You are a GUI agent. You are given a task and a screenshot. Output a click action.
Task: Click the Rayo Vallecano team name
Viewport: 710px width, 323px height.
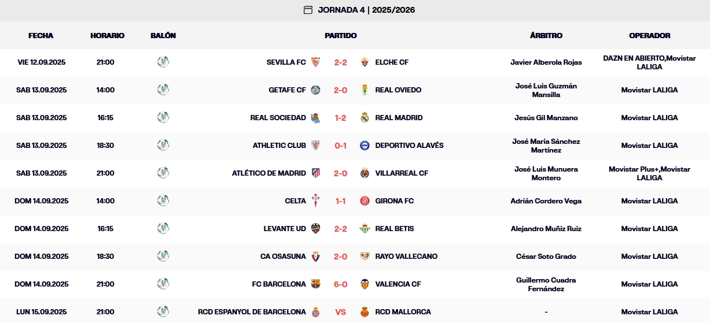(x=406, y=257)
